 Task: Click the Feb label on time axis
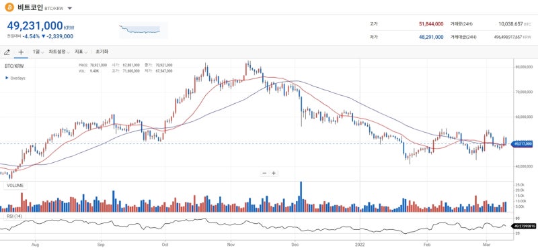[x=427, y=245]
